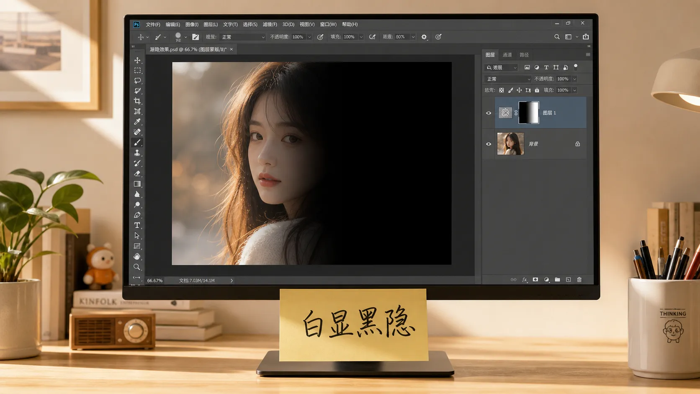Add layer mask from Layers panel bottom
Screen dimensions: 700x394
pos(535,280)
